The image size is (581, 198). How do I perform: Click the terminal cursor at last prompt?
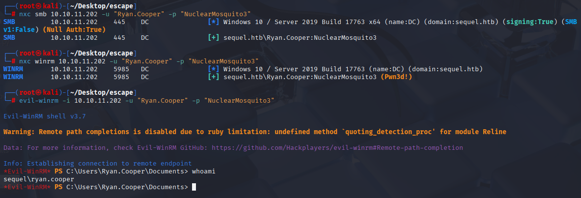194,187
